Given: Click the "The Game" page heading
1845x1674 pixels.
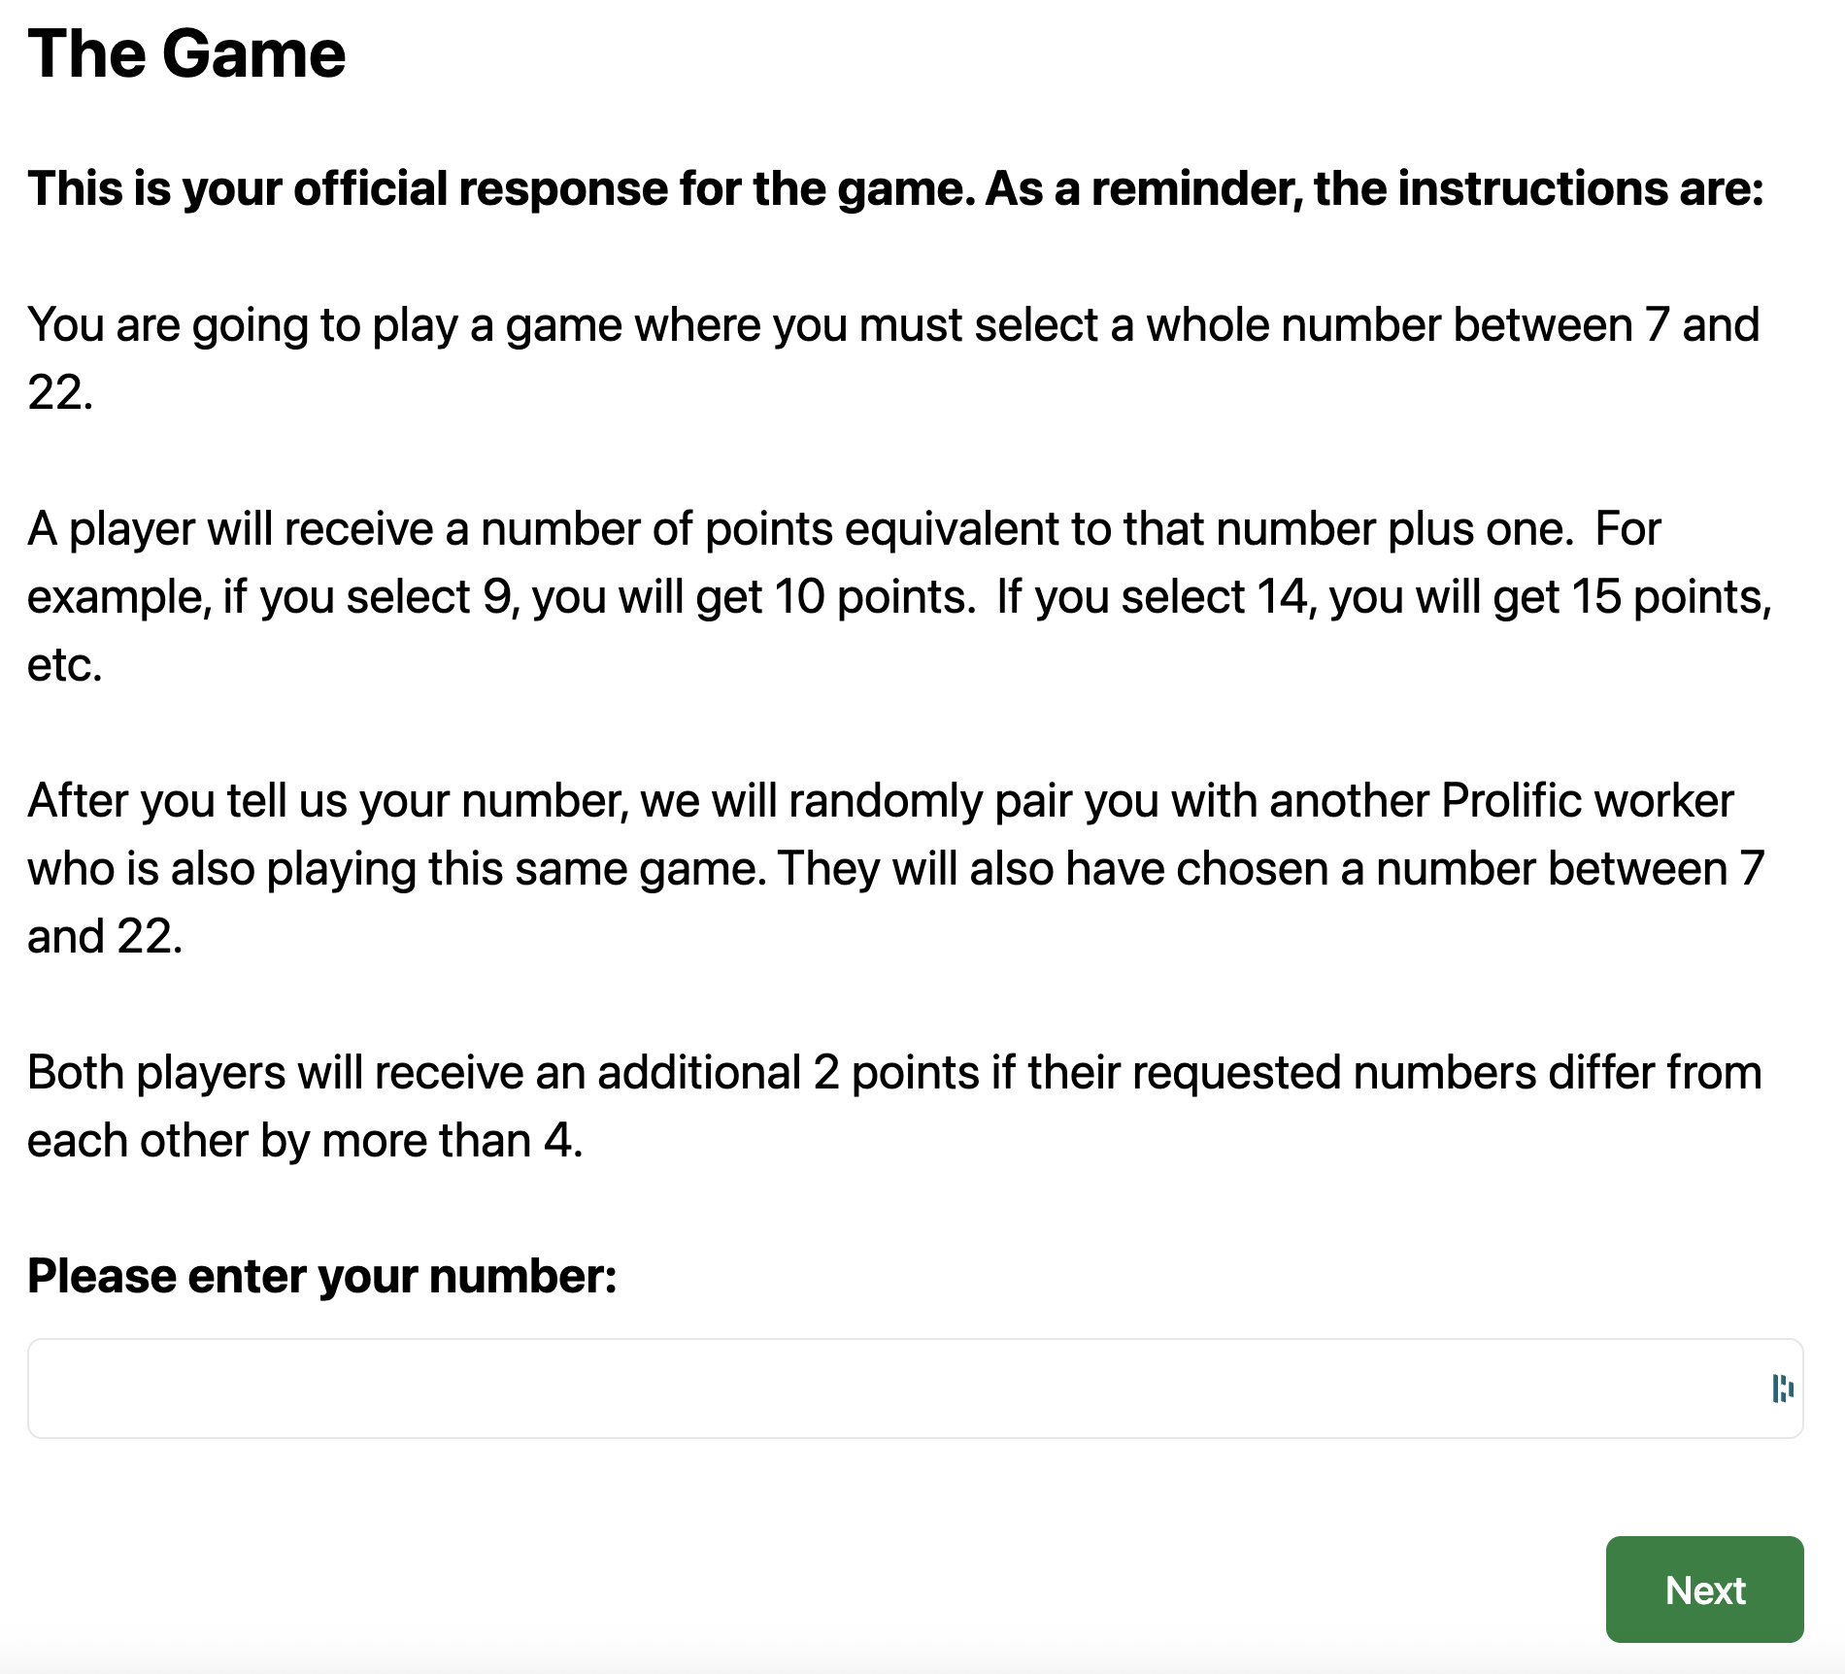Looking at the screenshot, I should click(x=186, y=53).
